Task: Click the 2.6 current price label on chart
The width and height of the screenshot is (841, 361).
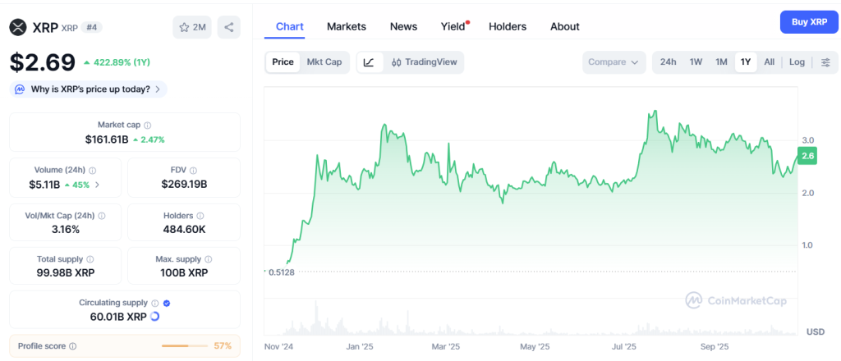Action: coord(807,156)
